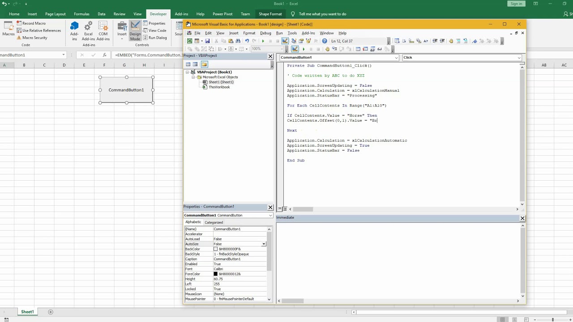Click Undo arrow in VBA Standard toolbar
Image resolution: width=573 pixels, height=322 pixels.
(247, 41)
